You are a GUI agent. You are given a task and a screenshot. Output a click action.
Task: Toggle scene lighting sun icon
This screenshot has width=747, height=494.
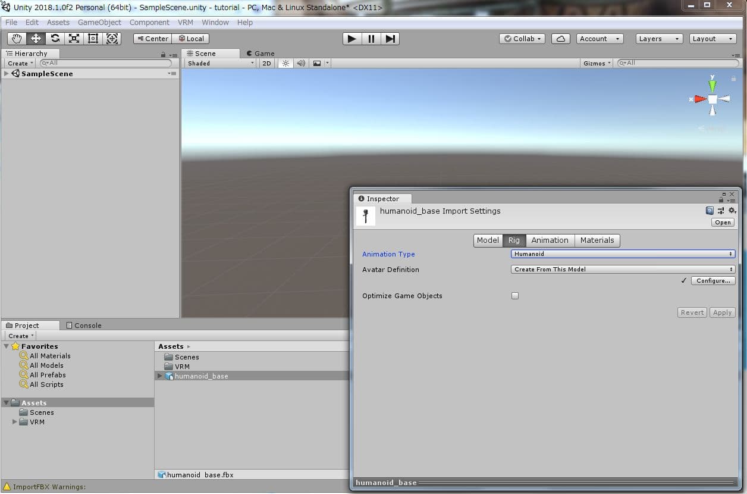(x=285, y=63)
